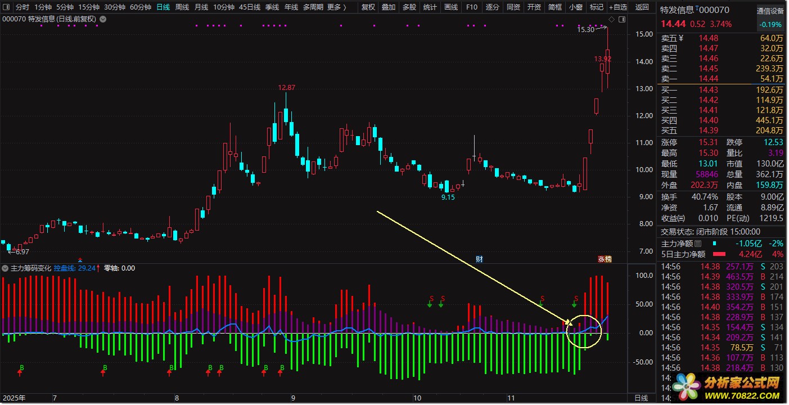Expand the 更多 periods list
Screen dimensions: 789x405
click(336, 7)
